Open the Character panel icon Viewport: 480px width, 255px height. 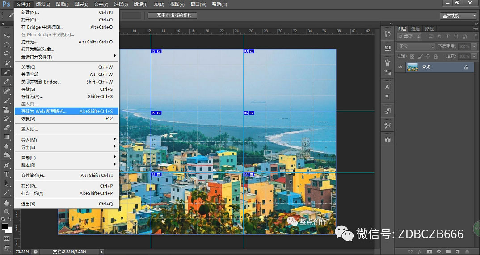pos(387,87)
